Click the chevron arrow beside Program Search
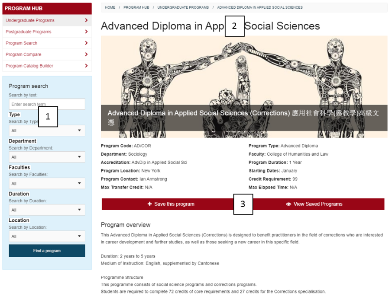 [87, 43]
